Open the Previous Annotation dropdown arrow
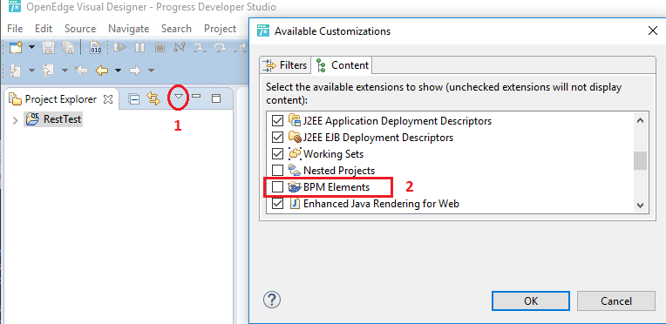The image size is (666, 324). click(65, 71)
